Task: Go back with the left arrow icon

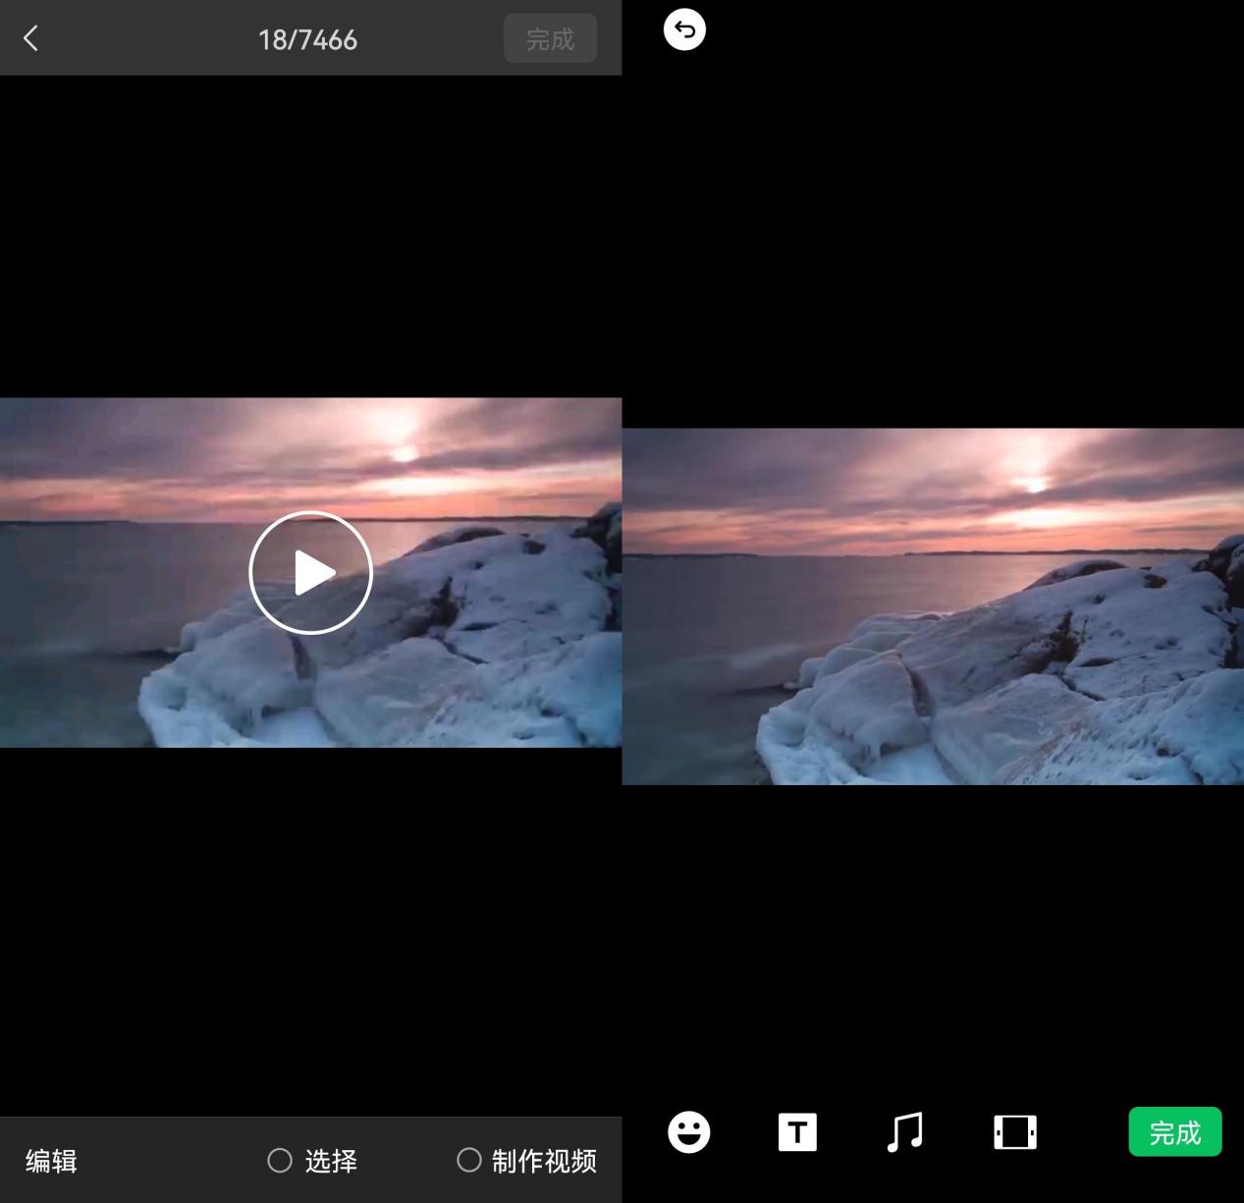Action: [30, 38]
